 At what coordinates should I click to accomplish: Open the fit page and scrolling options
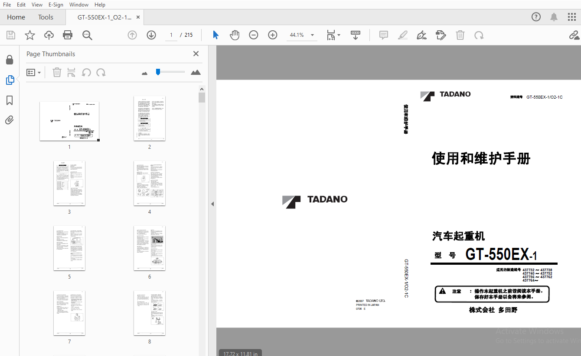(x=333, y=35)
